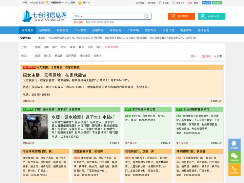Click the 注册 link
Viewport: 244px width, 183px height.
190,3
